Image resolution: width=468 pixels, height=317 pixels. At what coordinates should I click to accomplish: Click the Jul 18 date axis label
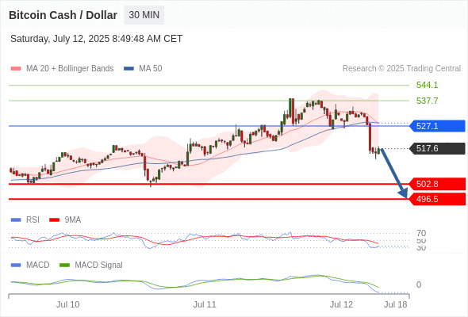[x=396, y=304]
